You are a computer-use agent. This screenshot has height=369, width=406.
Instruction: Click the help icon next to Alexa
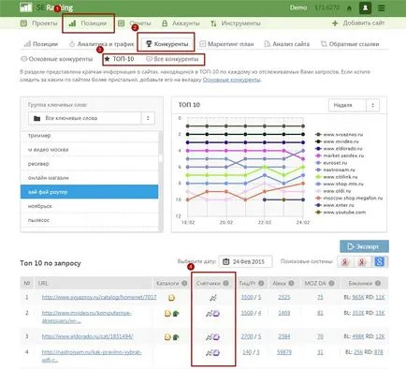click(291, 283)
